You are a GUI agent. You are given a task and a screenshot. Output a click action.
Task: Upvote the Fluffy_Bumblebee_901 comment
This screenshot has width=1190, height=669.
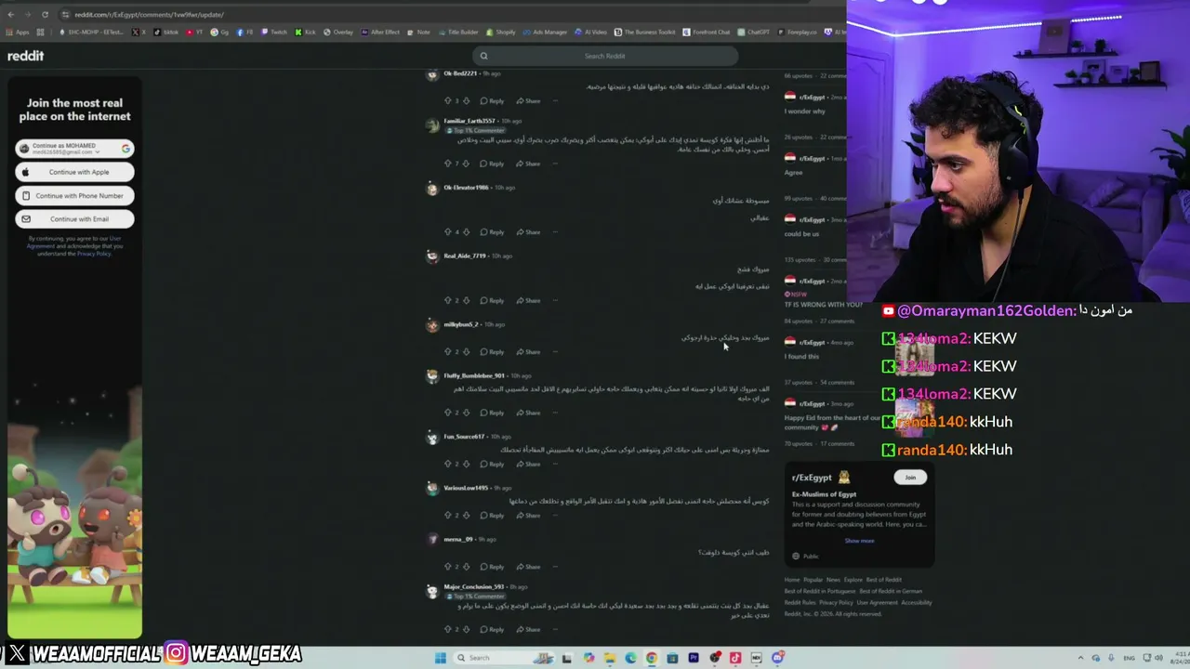click(x=447, y=413)
